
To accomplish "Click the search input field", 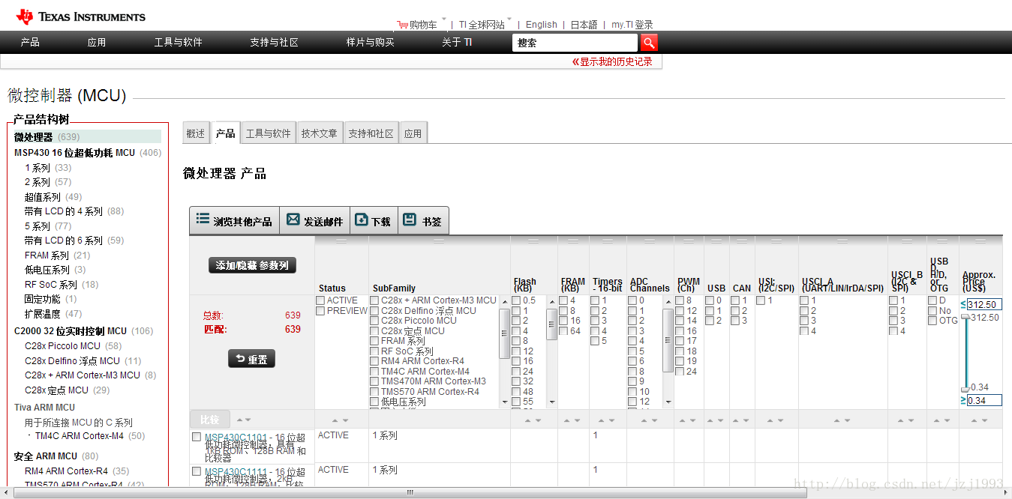I will [x=575, y=43].
